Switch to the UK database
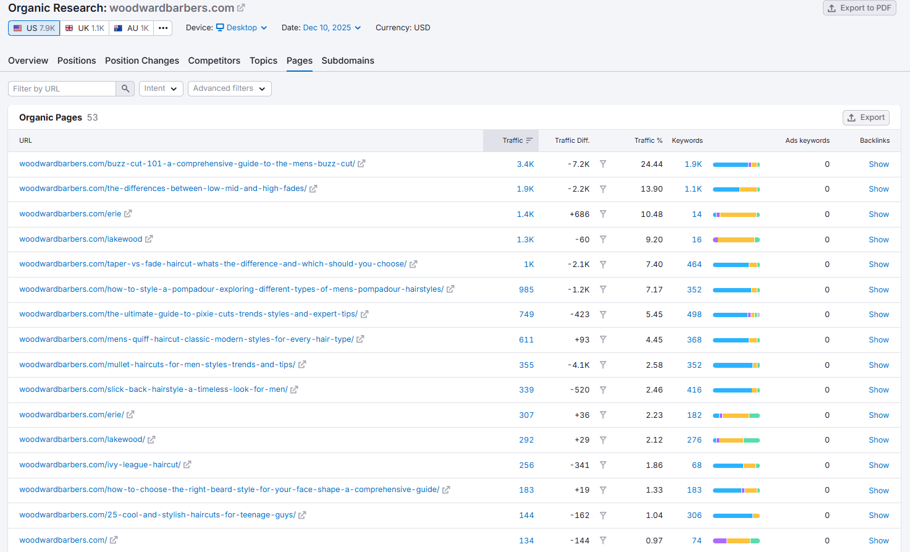This screenshot has width=910, height=552. [x=84, y=28]
